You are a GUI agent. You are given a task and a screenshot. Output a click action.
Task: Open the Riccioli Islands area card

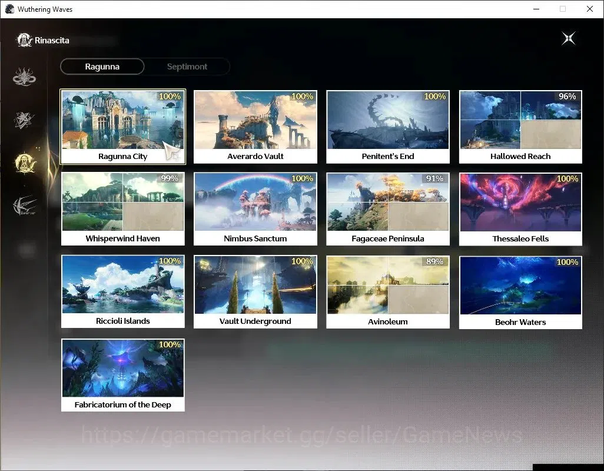123,291
